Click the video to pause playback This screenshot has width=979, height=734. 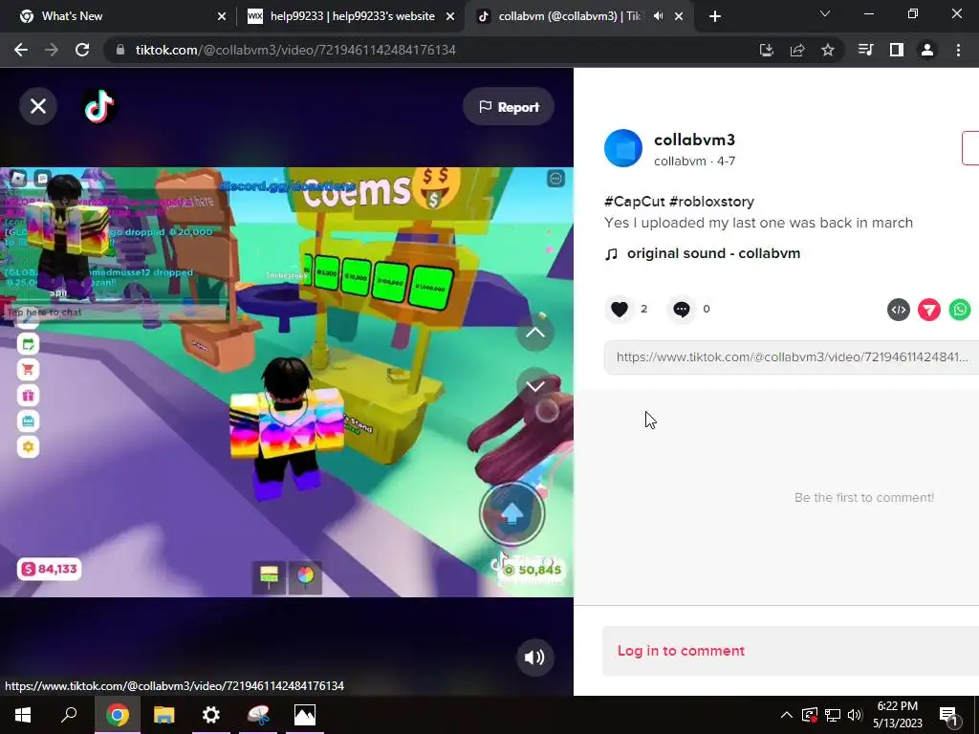click(287, 382)
